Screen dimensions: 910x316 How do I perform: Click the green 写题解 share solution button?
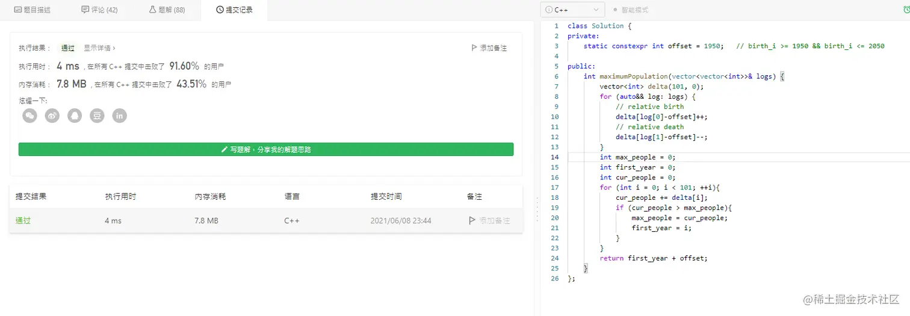pos(266,149)
